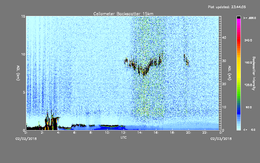Click the 2: hour tick label
Viewport: 260px width, 163px height.
click(43, 133)
